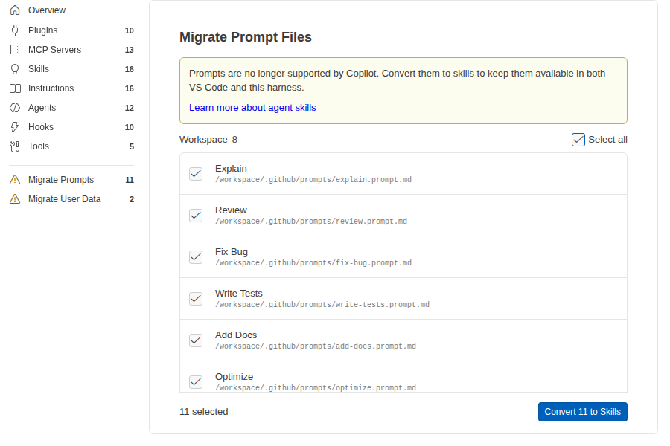Screen dimensions: 670x446
Task: Select the Hooks lightning icon
Action: click(15, 127)
